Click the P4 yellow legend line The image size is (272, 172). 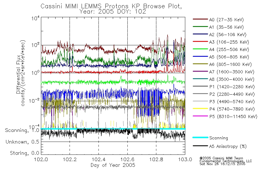click(200, 109)
